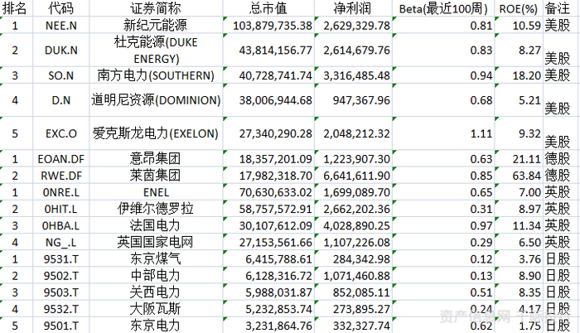Click the 9531.T code cell
Screen dimensions: 580x333
pyautogui.click(x=61, y=258)
